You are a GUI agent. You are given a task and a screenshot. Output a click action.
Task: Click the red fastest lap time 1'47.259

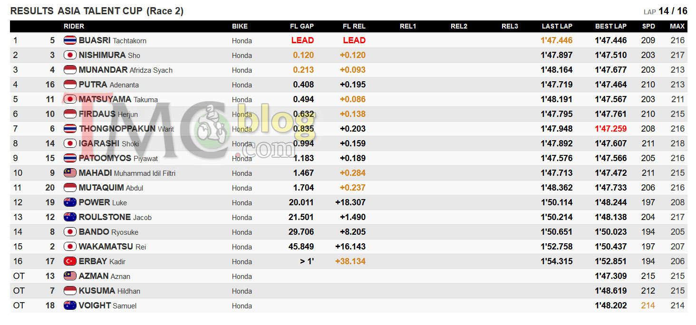click(610, 129)
